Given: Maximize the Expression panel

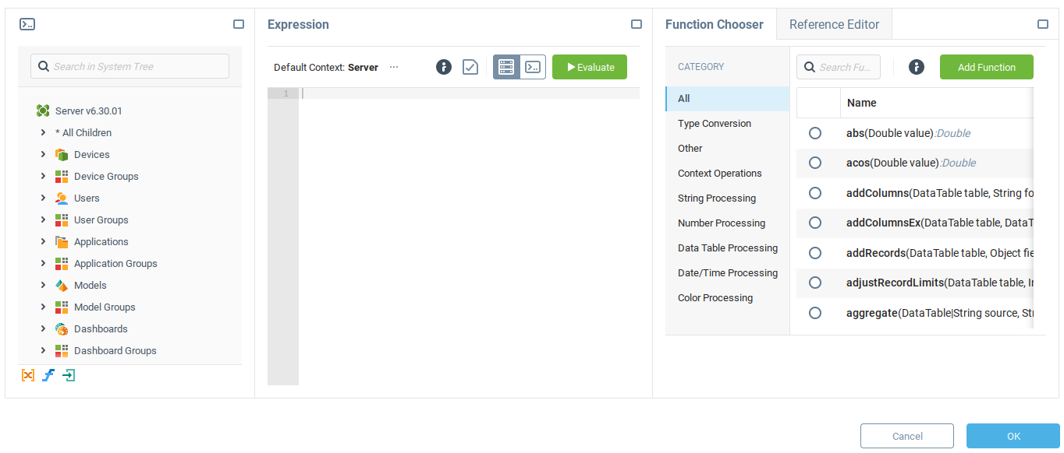Looking at the screenshot, I should (x=637, y=24).
